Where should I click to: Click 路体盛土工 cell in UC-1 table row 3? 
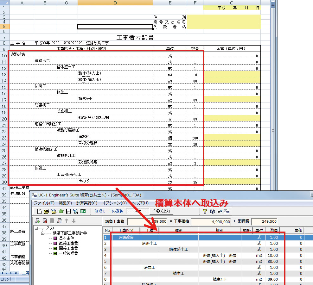tap(178, 250)
